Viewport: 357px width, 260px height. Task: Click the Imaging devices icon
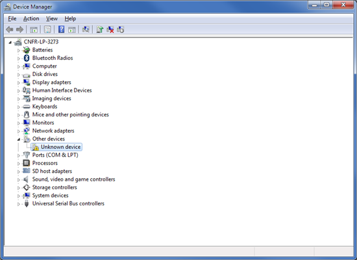click(27, 99)
